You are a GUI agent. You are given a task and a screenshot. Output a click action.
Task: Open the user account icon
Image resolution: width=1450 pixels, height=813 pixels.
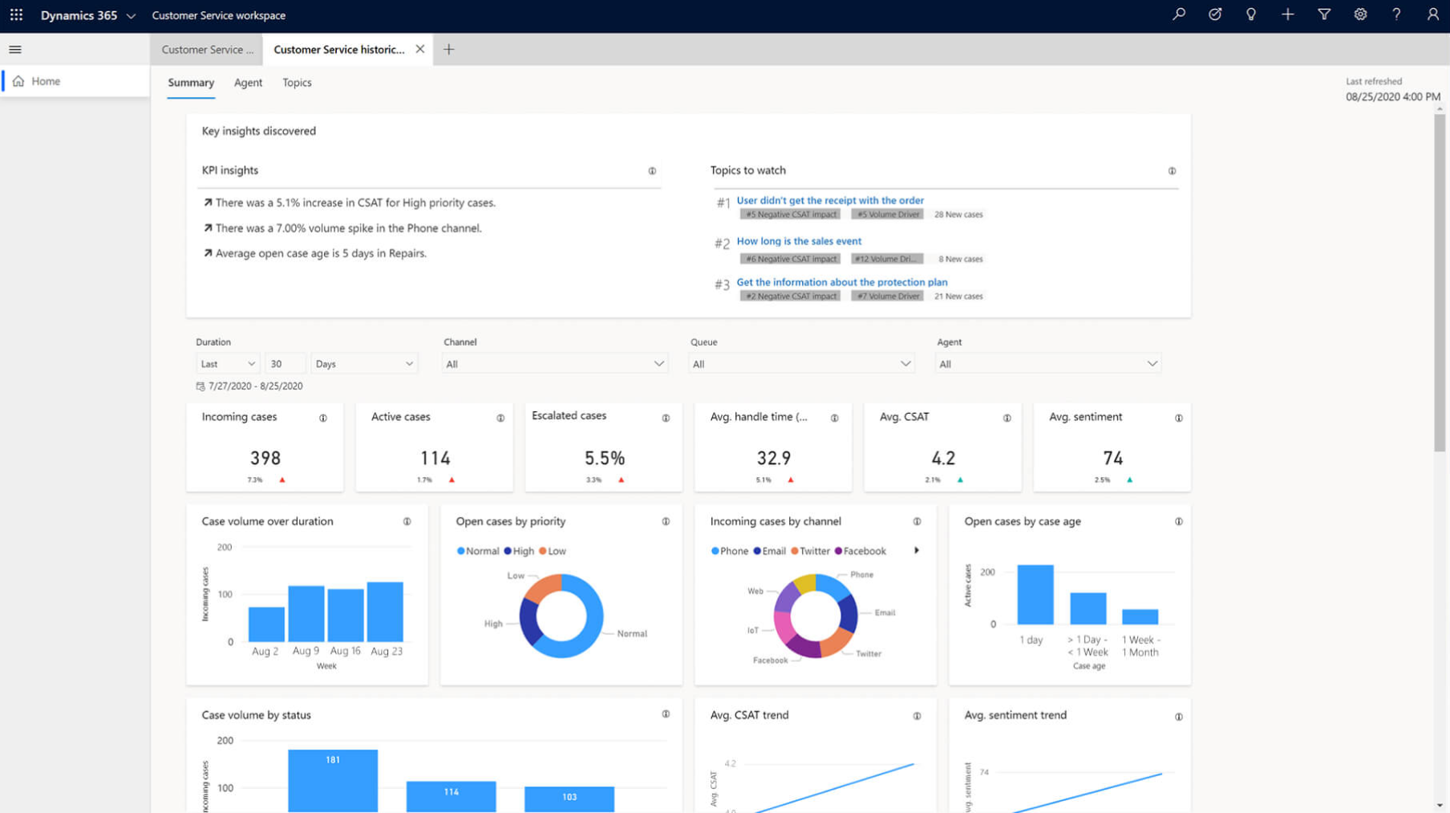[1432, 14]
